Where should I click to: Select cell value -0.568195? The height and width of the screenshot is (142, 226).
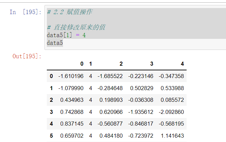(x=171, y=124)
